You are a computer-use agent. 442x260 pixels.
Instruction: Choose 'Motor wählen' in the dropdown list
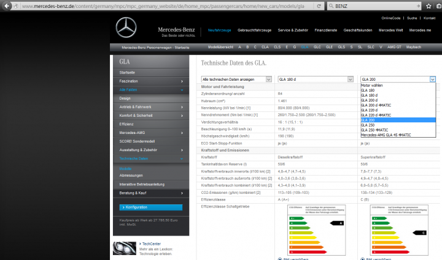point(398,86)
